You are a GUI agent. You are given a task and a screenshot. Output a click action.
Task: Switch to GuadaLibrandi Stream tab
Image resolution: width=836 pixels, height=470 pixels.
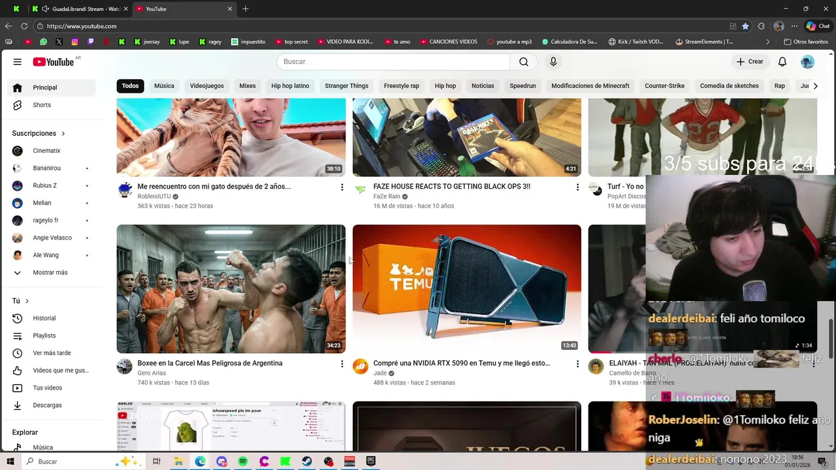80,9
